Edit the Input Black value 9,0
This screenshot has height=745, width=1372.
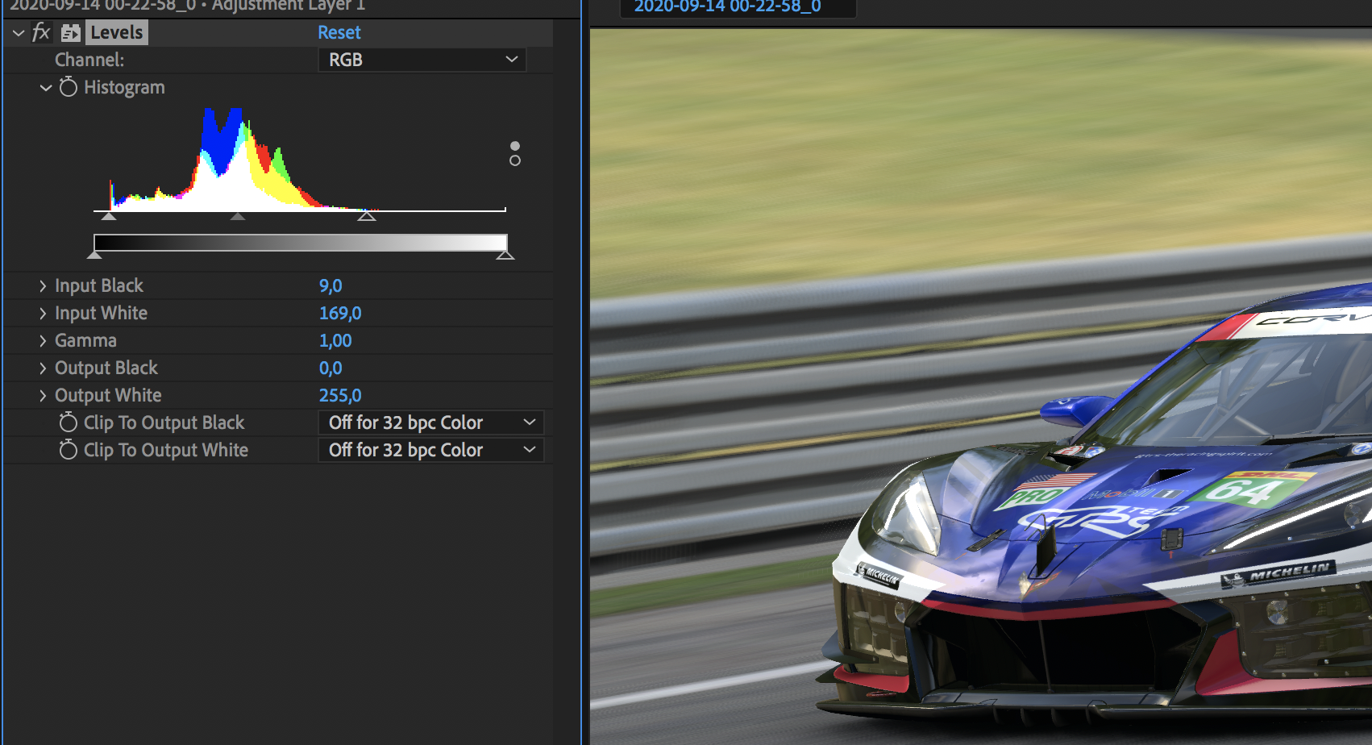click(331, 285)
